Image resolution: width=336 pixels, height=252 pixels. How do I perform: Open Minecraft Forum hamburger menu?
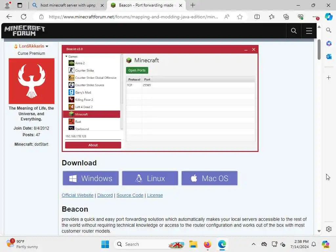(x=309, y=31)
